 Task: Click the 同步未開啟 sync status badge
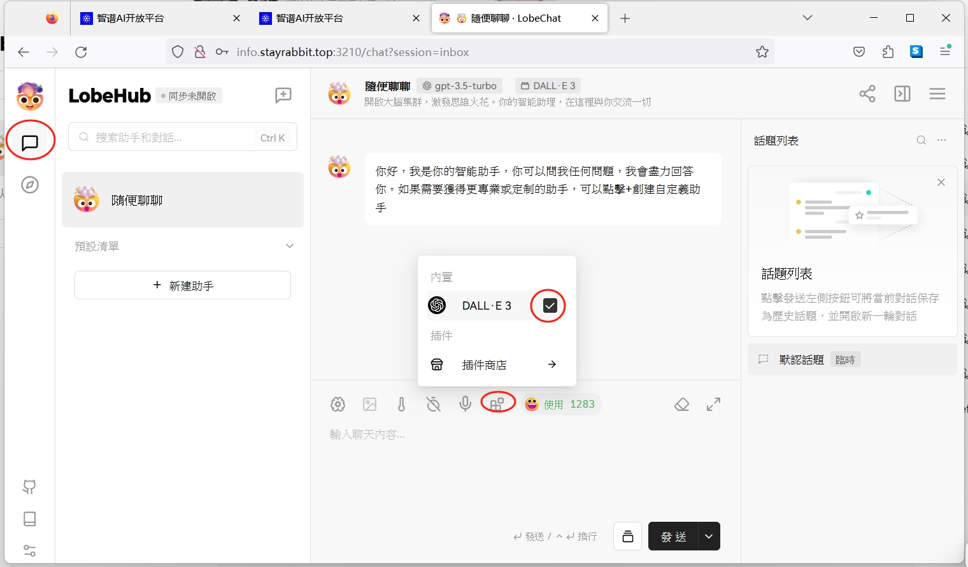189,96
